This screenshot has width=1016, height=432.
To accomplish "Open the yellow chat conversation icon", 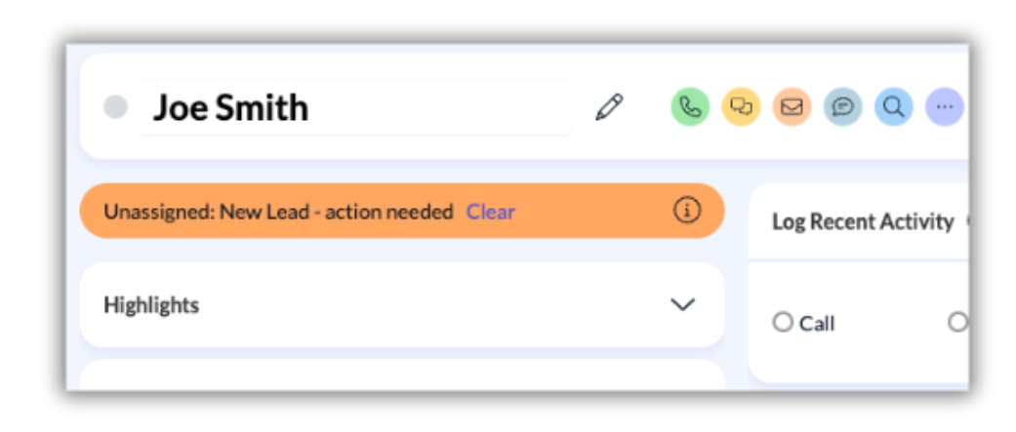I will 741,107.
